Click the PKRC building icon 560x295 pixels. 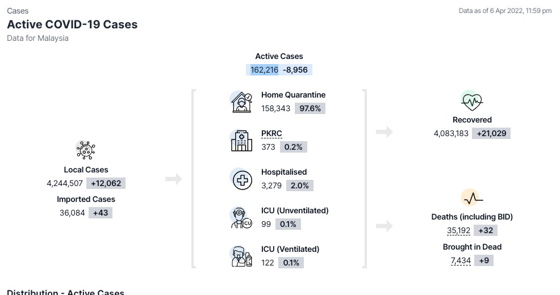pos(241,141)
